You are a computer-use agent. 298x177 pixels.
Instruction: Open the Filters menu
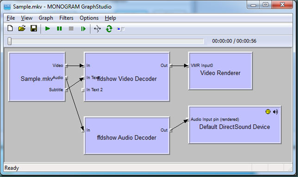[x=66, y=18]
